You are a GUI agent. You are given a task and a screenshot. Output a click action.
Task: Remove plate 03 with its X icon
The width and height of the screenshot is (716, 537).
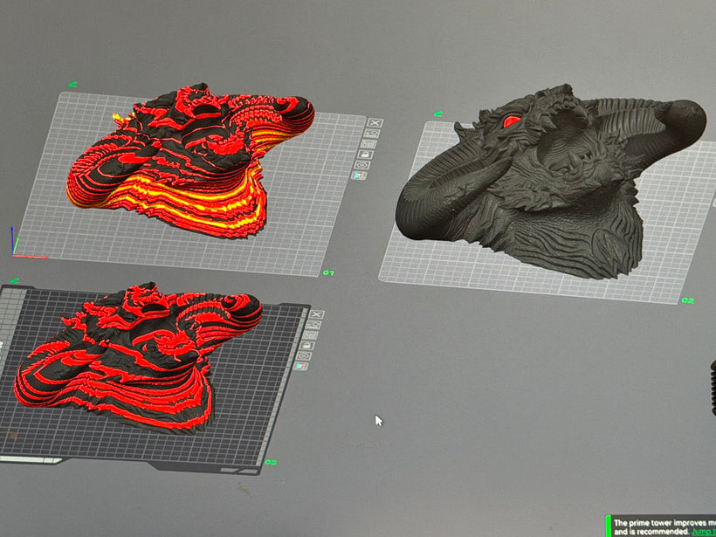coord(316,314)
